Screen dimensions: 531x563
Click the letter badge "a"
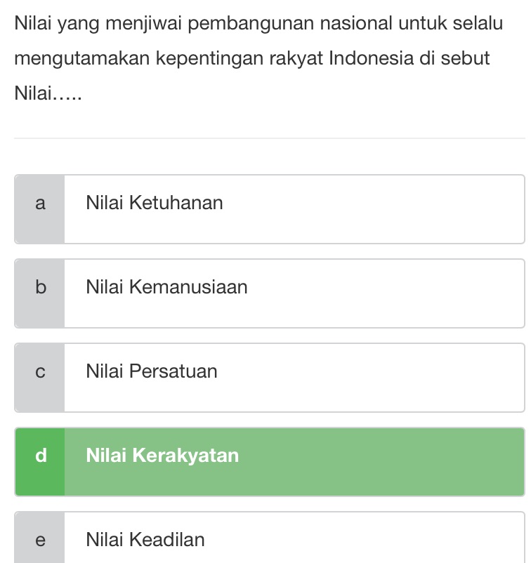coord(40,203)
